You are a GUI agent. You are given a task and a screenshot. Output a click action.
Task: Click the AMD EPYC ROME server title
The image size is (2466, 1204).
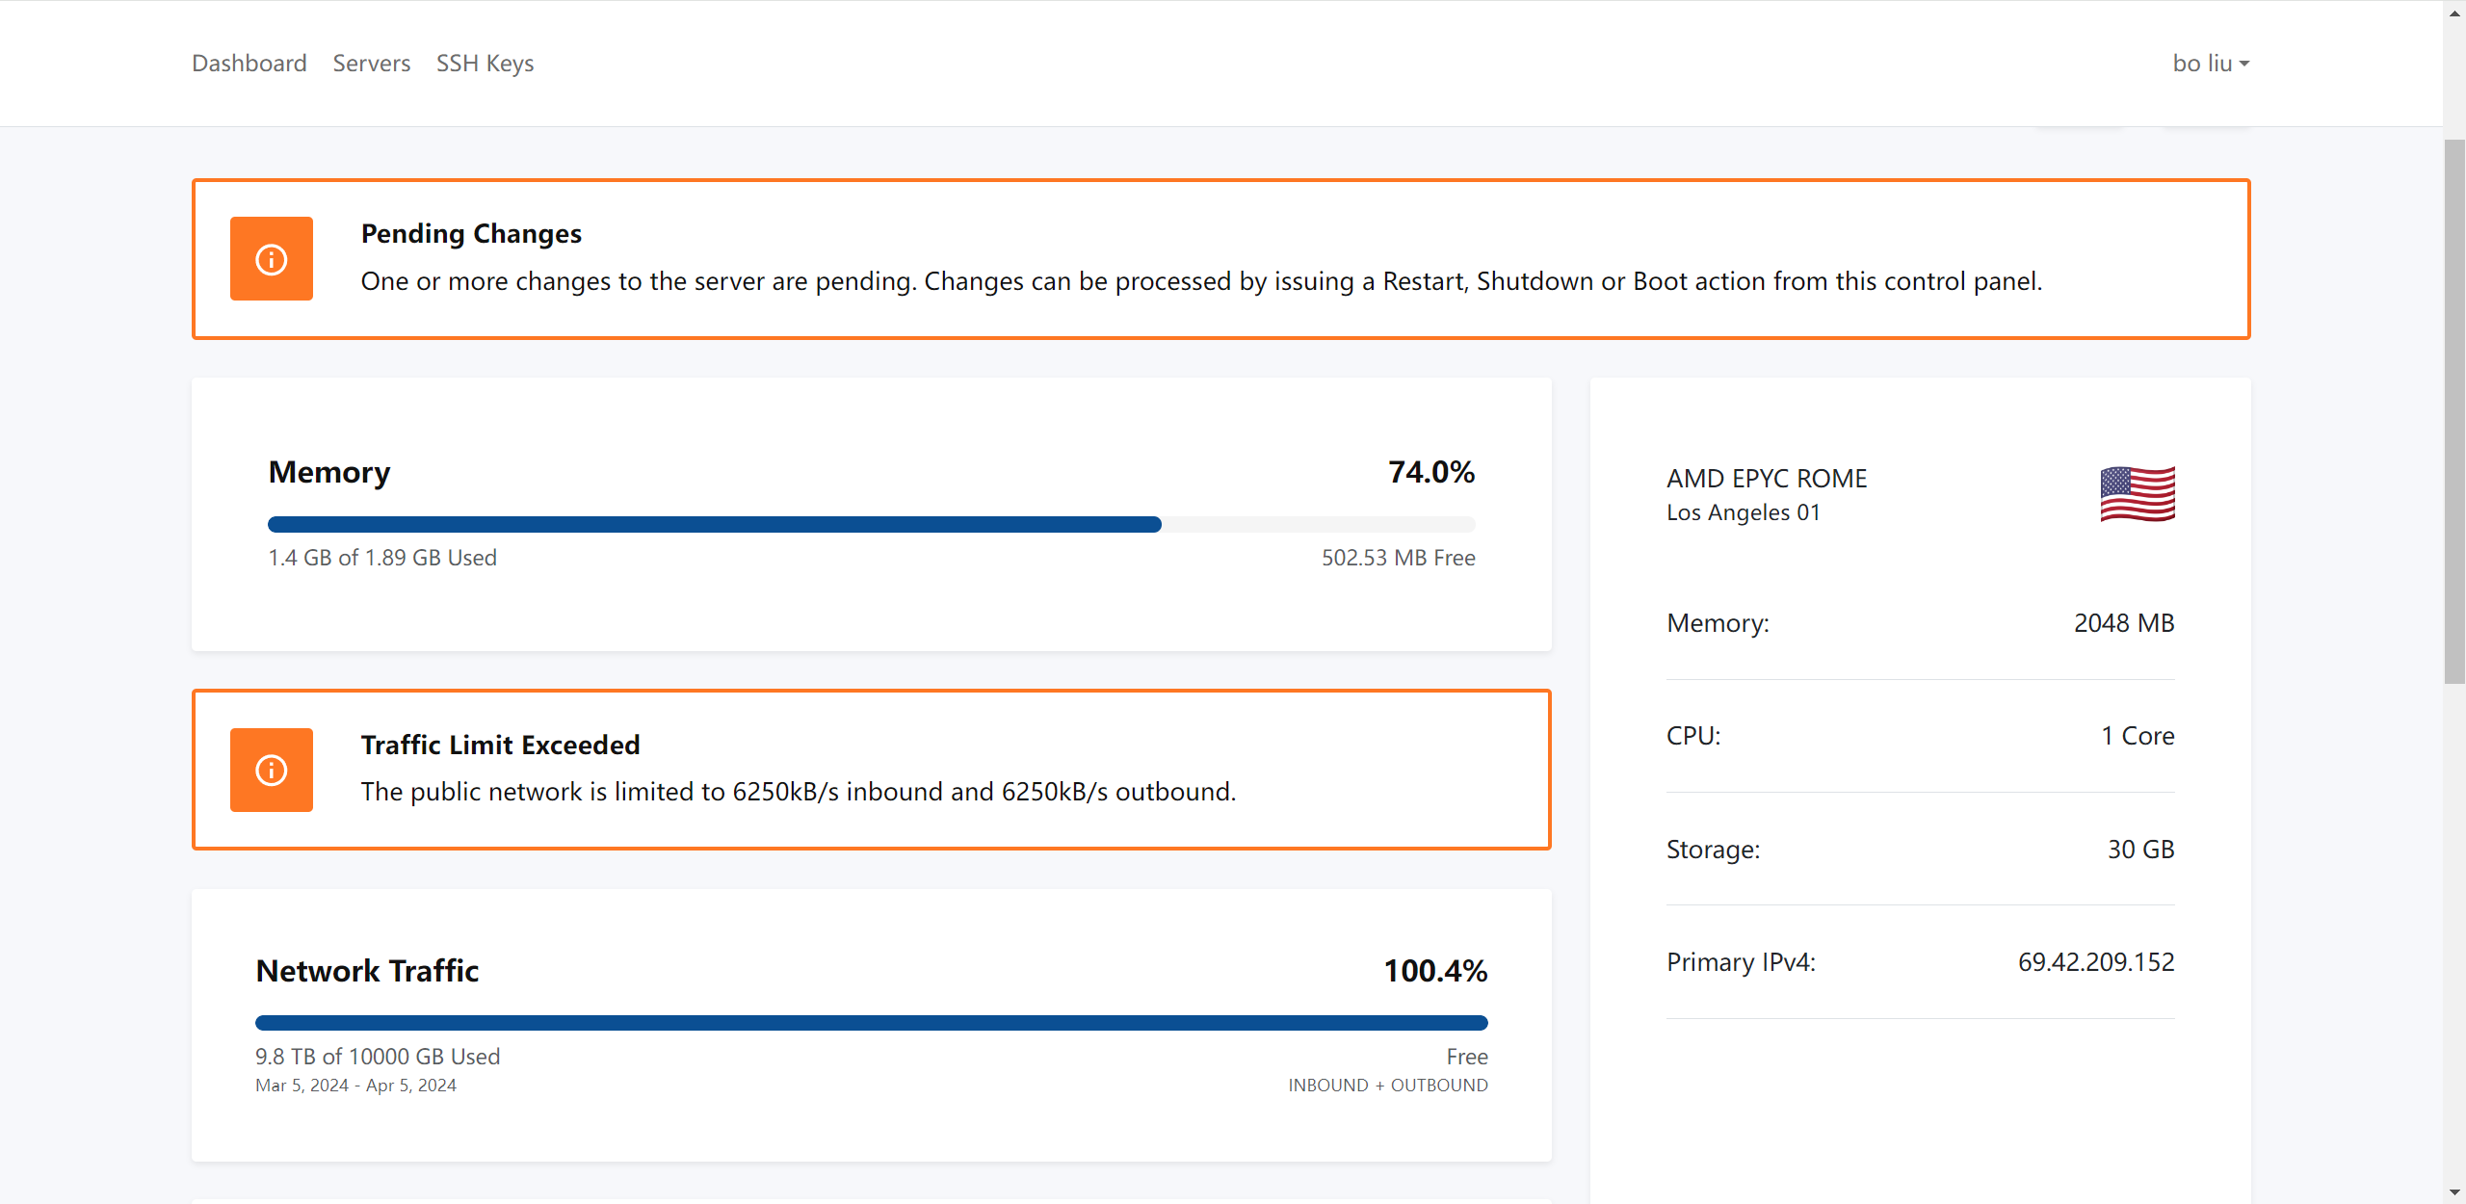coord(1767,479)
